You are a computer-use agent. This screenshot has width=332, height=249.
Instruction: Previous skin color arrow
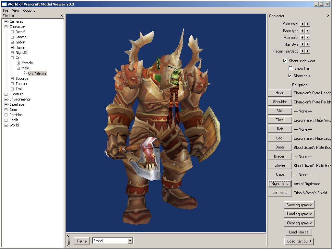point(302,24)
